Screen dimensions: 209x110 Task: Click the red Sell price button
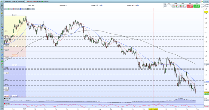point(190,6)
